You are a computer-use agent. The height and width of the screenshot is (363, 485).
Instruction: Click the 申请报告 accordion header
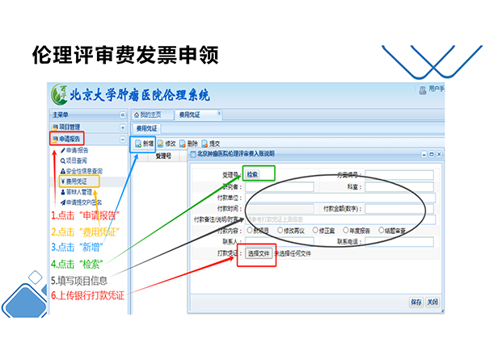coord(88,140)
